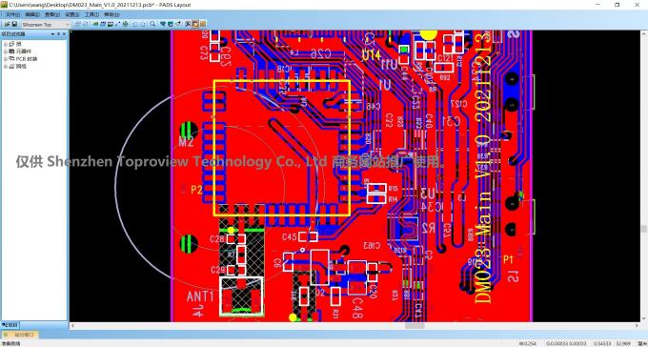Image resolution: width=648 pixels, height=347 pixels.
Task: Click the redraw icon next to refresh
Action: 171,24
